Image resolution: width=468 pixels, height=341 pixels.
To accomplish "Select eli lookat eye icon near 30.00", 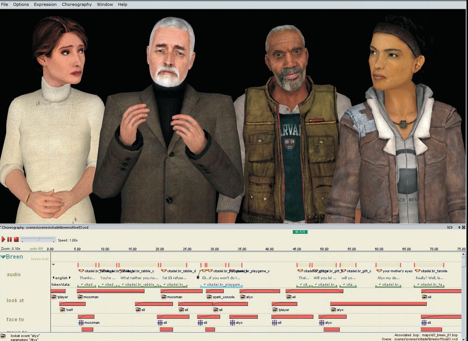I will click(x=215, y=310).
